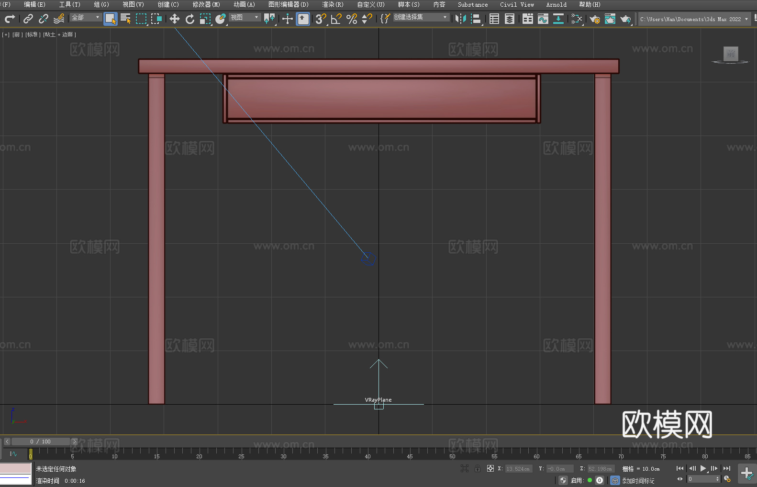Open reference coordinate system dropdown 视图

click(x=245, y=17)
